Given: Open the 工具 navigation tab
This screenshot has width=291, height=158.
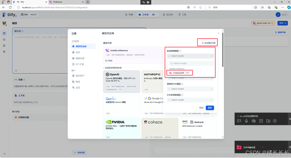Looking at the screenshot, I should (x=182, y=15).
